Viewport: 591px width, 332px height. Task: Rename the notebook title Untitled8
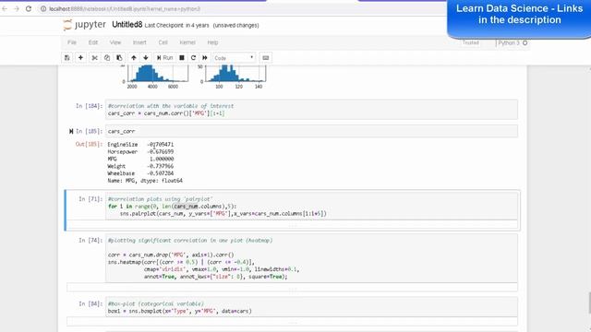pyautogui.click(x=127, y=25)
